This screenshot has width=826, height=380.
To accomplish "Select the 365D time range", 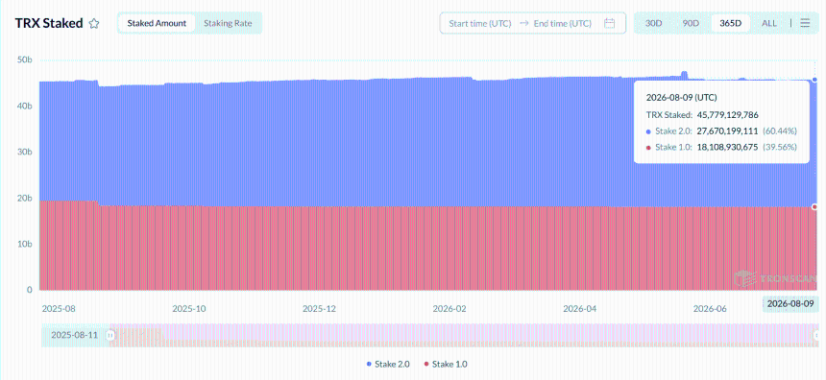I will coord(731,23).
